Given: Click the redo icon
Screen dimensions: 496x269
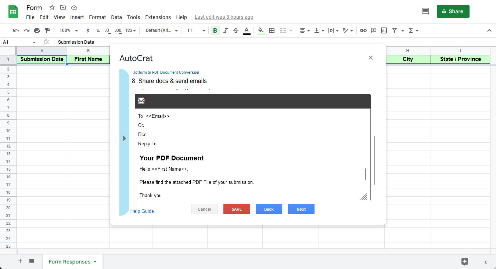Looking at the screenshot, I should (x=26, y=30).
